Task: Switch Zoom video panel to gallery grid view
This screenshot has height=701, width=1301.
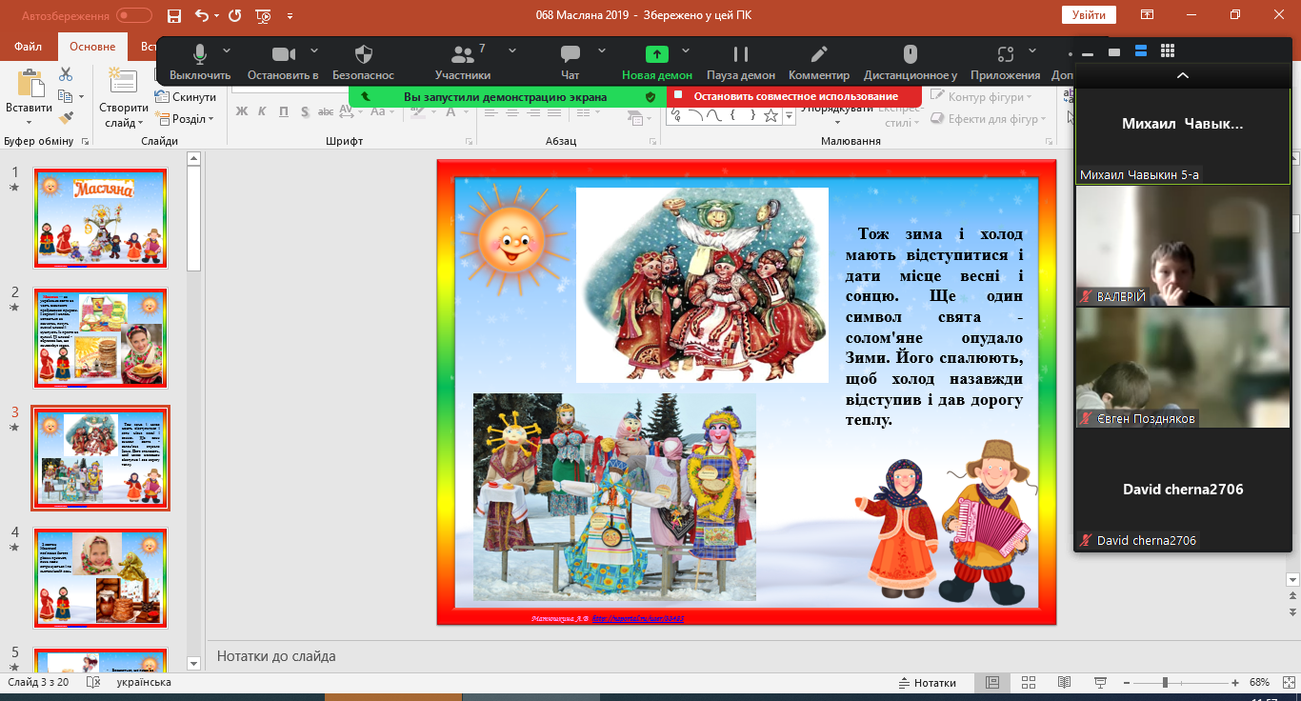Action: (x=1168, y=51)
